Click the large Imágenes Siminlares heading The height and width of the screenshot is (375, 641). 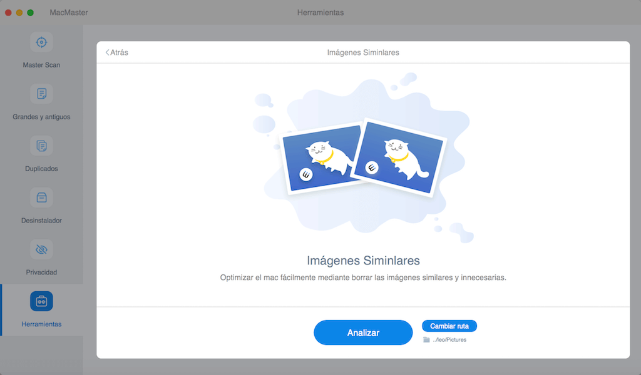coord(363,261)
